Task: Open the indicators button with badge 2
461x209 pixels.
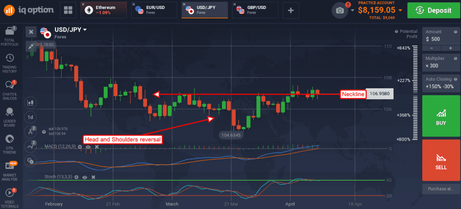Action: tap(30, 145)
